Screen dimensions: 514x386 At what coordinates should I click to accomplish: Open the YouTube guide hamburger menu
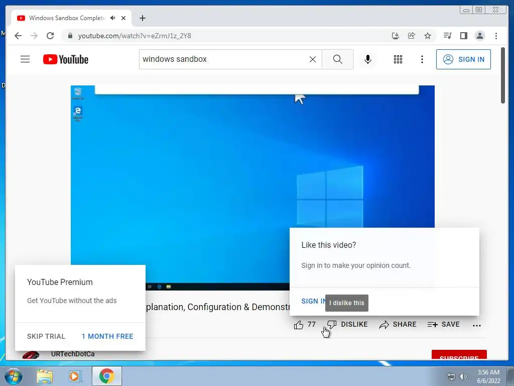[25, 59]
